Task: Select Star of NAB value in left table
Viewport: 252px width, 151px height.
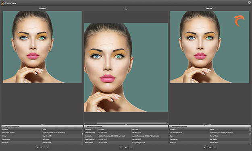Action: (47, 136)
